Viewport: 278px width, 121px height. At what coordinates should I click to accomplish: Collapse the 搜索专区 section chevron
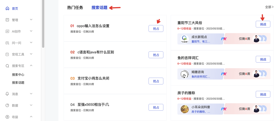31,65
